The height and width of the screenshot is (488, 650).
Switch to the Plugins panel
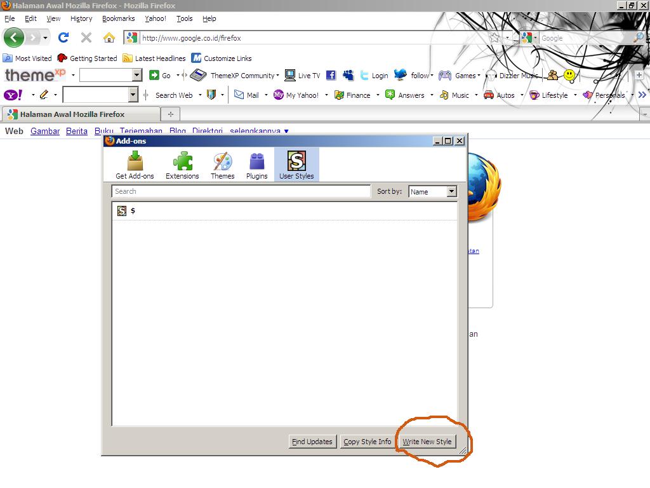coord(256,165)
